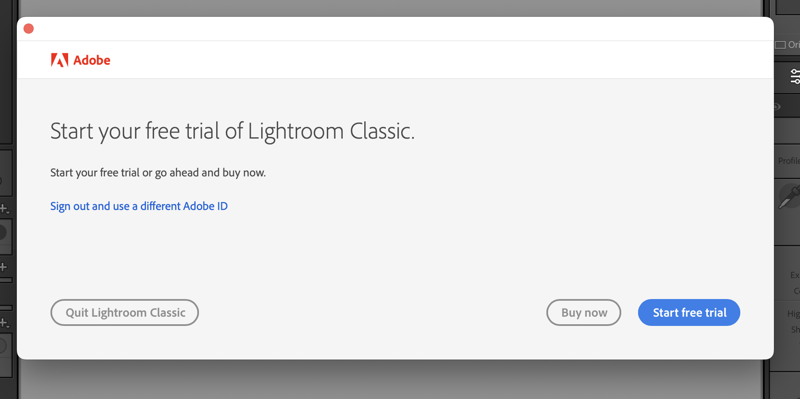
Task: Open the bottom plus dropdown in the left panel
Action: coord(5,323)
